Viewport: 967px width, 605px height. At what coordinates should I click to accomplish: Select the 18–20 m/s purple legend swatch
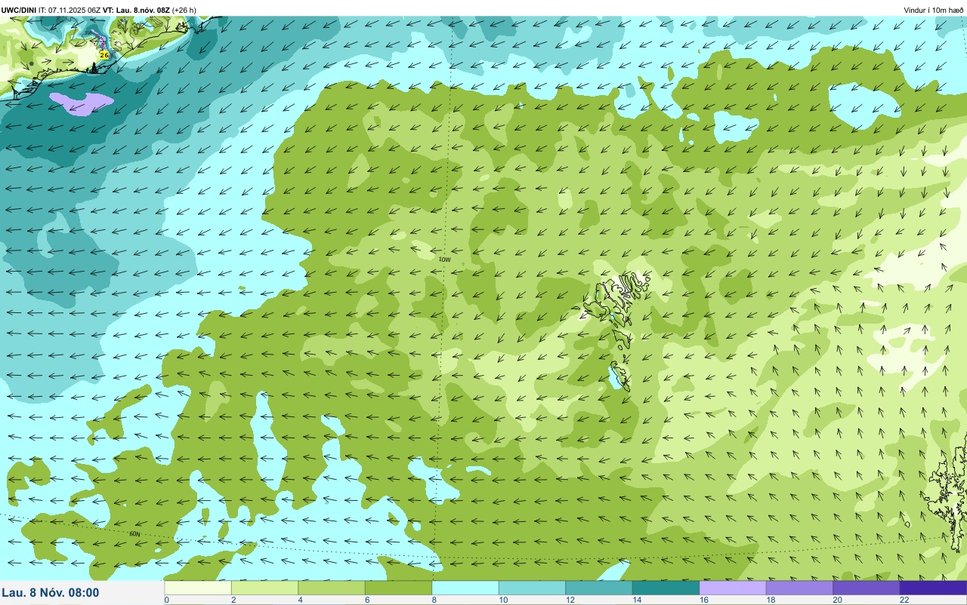(799, 588)
